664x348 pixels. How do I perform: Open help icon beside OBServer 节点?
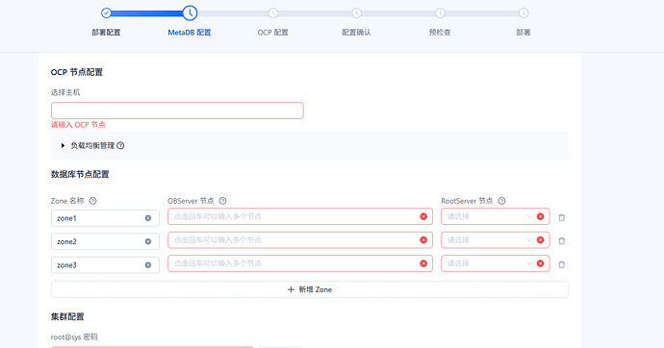pyautogui.click(x=222, y=201)
